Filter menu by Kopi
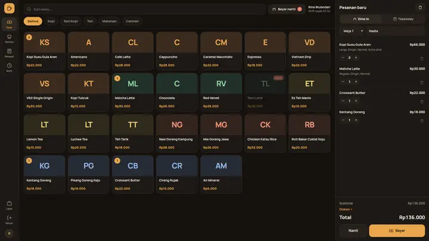 pyautogui.click(x=51, y=21)
